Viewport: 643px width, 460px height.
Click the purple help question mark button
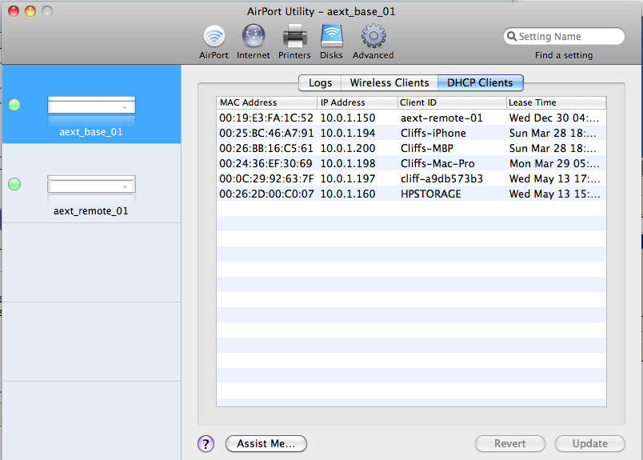point(206,443)
